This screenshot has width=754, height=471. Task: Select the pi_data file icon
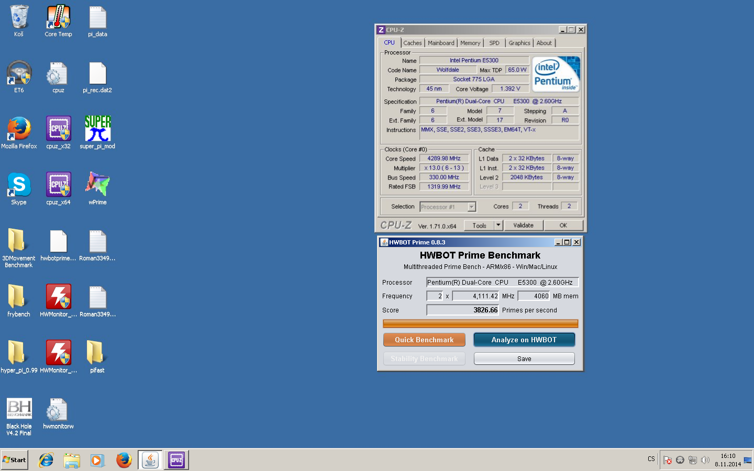(97, 21)
